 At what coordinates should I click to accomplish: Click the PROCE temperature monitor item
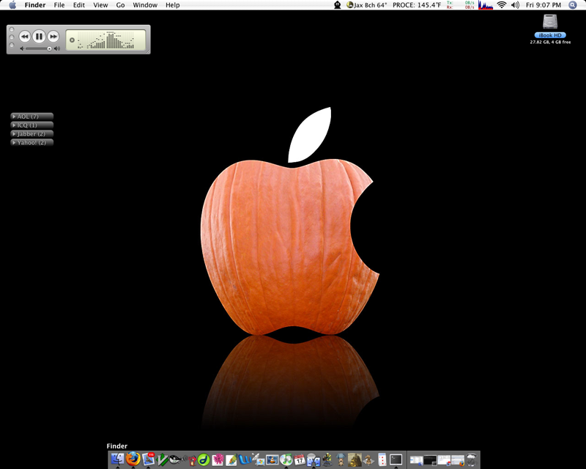[417, 5]
